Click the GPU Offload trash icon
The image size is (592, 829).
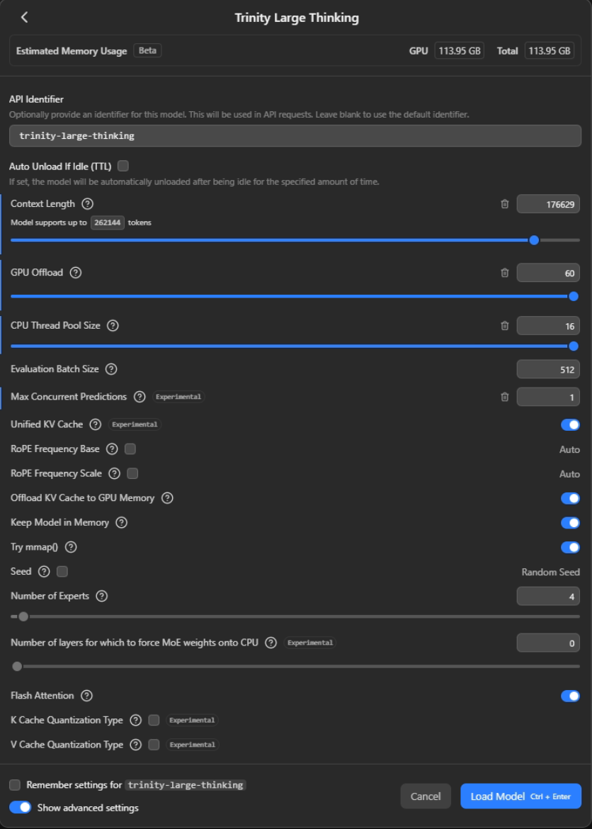(x=504, y=273)
